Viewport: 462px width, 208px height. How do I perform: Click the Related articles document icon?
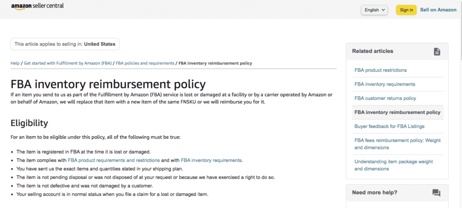tap(437, 52)
